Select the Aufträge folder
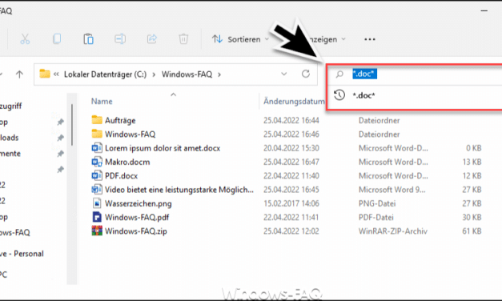 [x=120, y=120]
